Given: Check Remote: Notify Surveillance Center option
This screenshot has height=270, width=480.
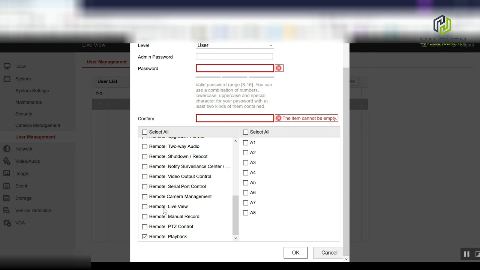Looking at the screenshot, I should coord(145,166).
